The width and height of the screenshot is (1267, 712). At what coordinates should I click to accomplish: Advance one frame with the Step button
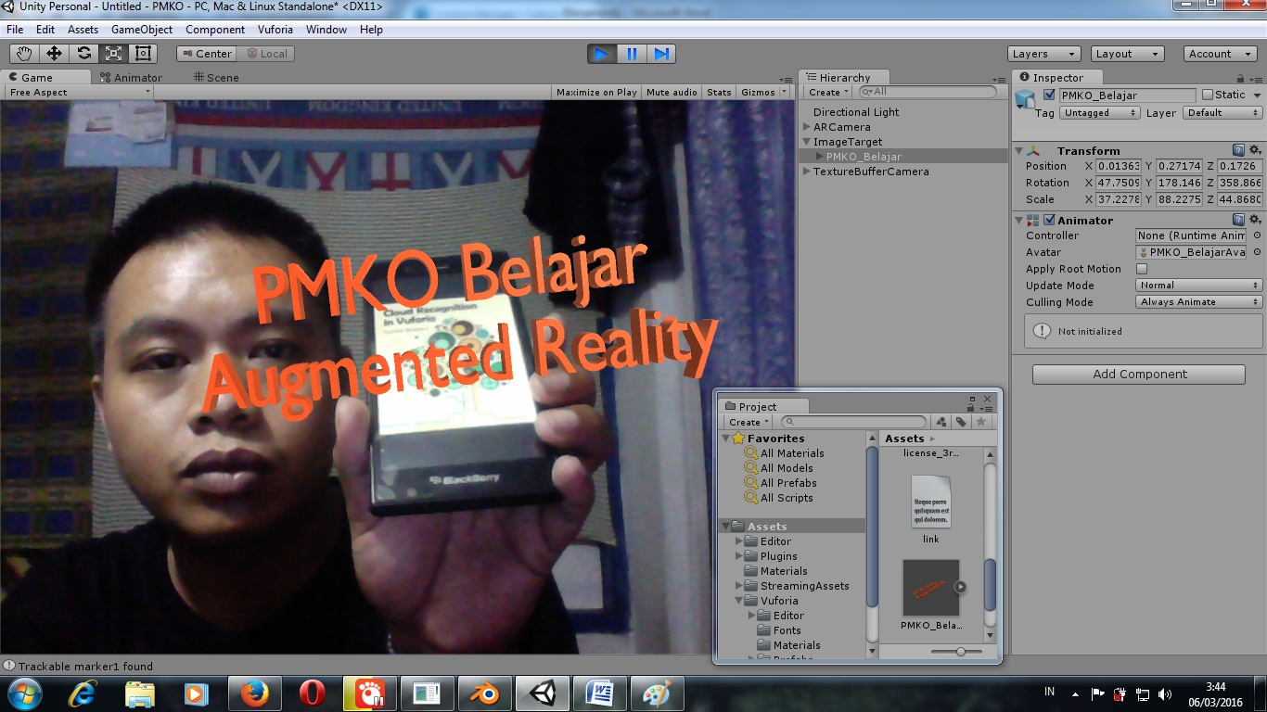(x=661, y=54)
